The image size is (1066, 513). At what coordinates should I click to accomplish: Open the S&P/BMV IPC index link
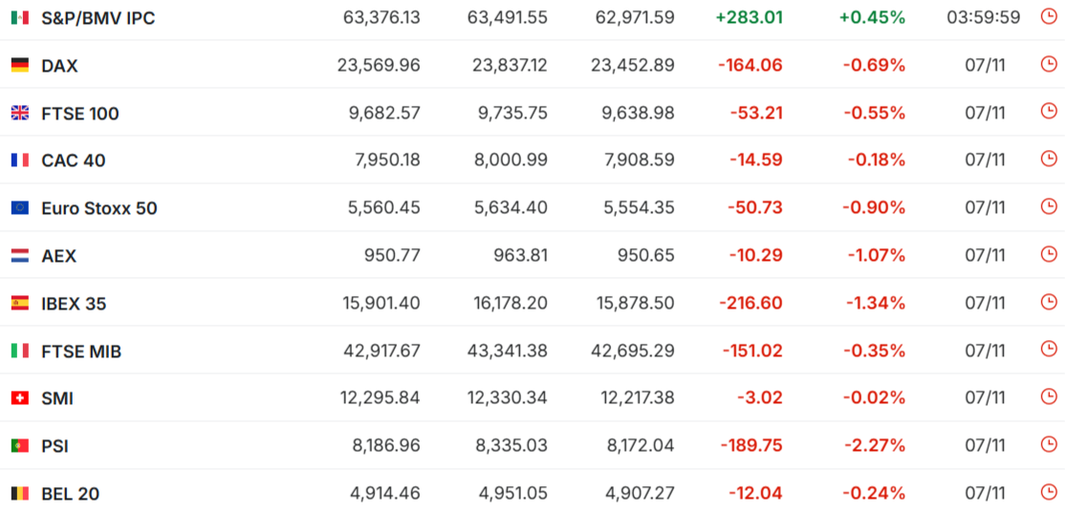coord(98,18)
